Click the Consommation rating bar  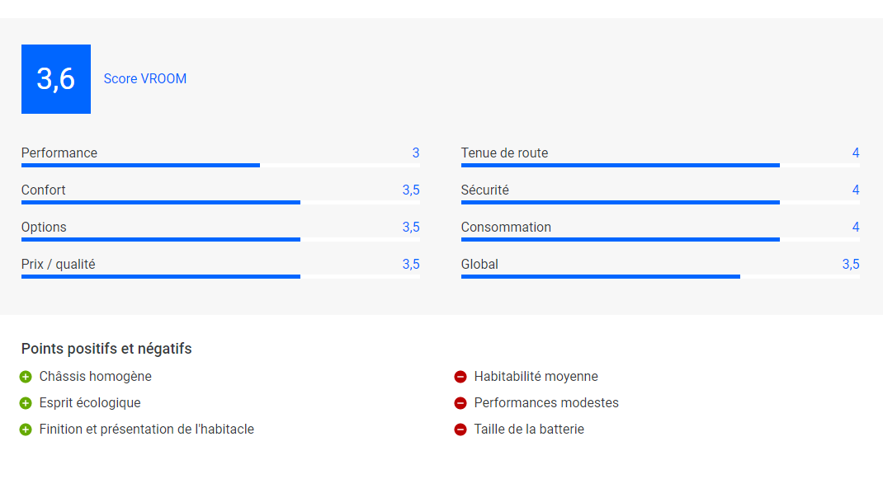660,240
